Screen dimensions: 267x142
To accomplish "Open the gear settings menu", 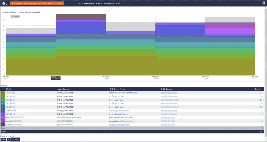I will click(x=4, y=3).
